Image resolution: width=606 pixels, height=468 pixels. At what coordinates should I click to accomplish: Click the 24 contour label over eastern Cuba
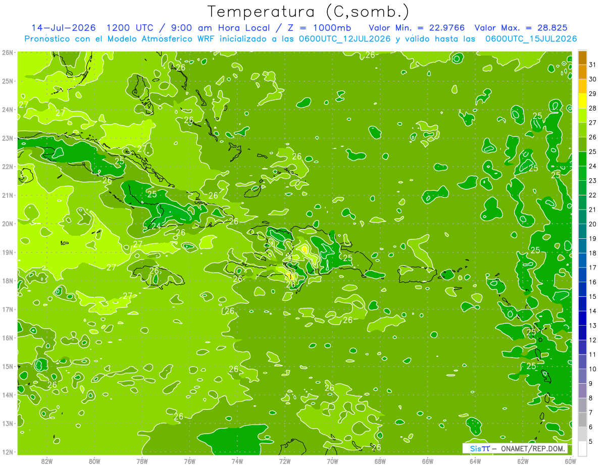(156, 226)
